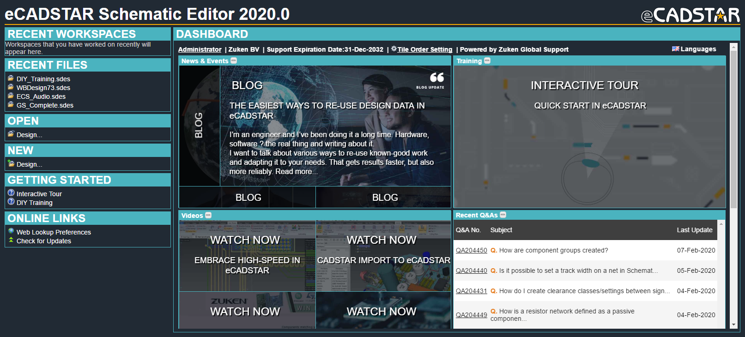This screenshot has width=745, height=337.
Task: Click Design... under the NEW section
Action: pyautogui.click(x=30, y=164)
